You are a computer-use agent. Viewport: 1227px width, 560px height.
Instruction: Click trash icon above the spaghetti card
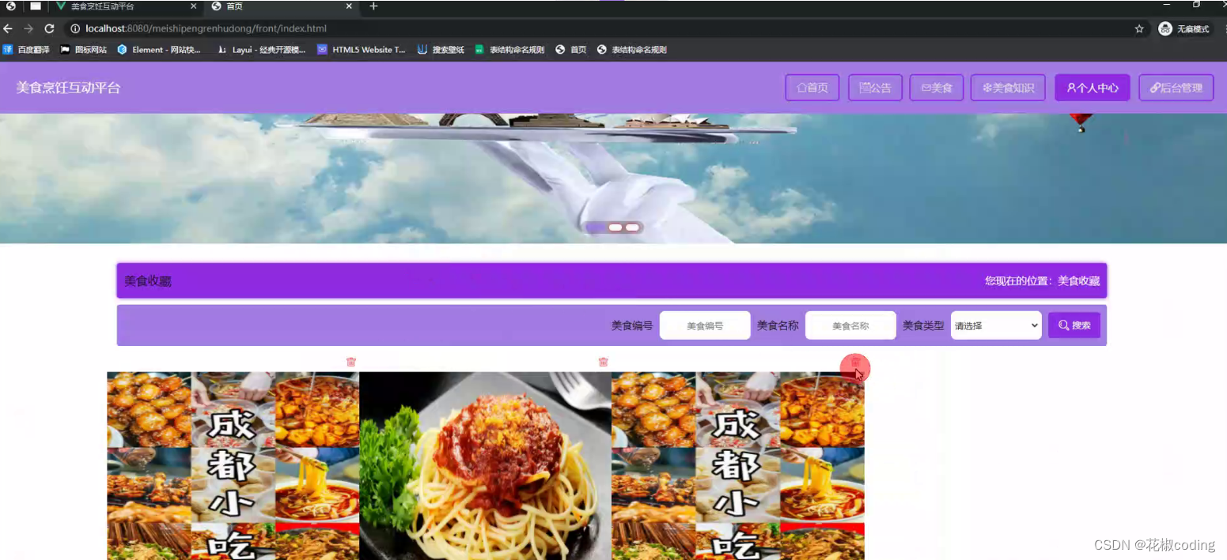coord(604,362)
